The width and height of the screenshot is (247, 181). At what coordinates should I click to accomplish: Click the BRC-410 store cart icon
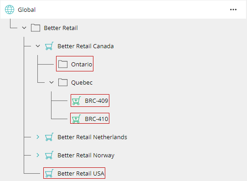coord(76,119)
